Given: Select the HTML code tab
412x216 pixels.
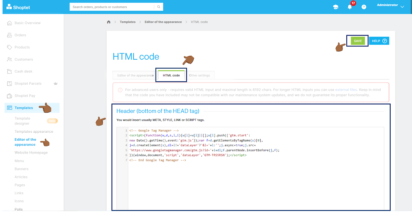Looking at the screenshot, I should point(171,75).
